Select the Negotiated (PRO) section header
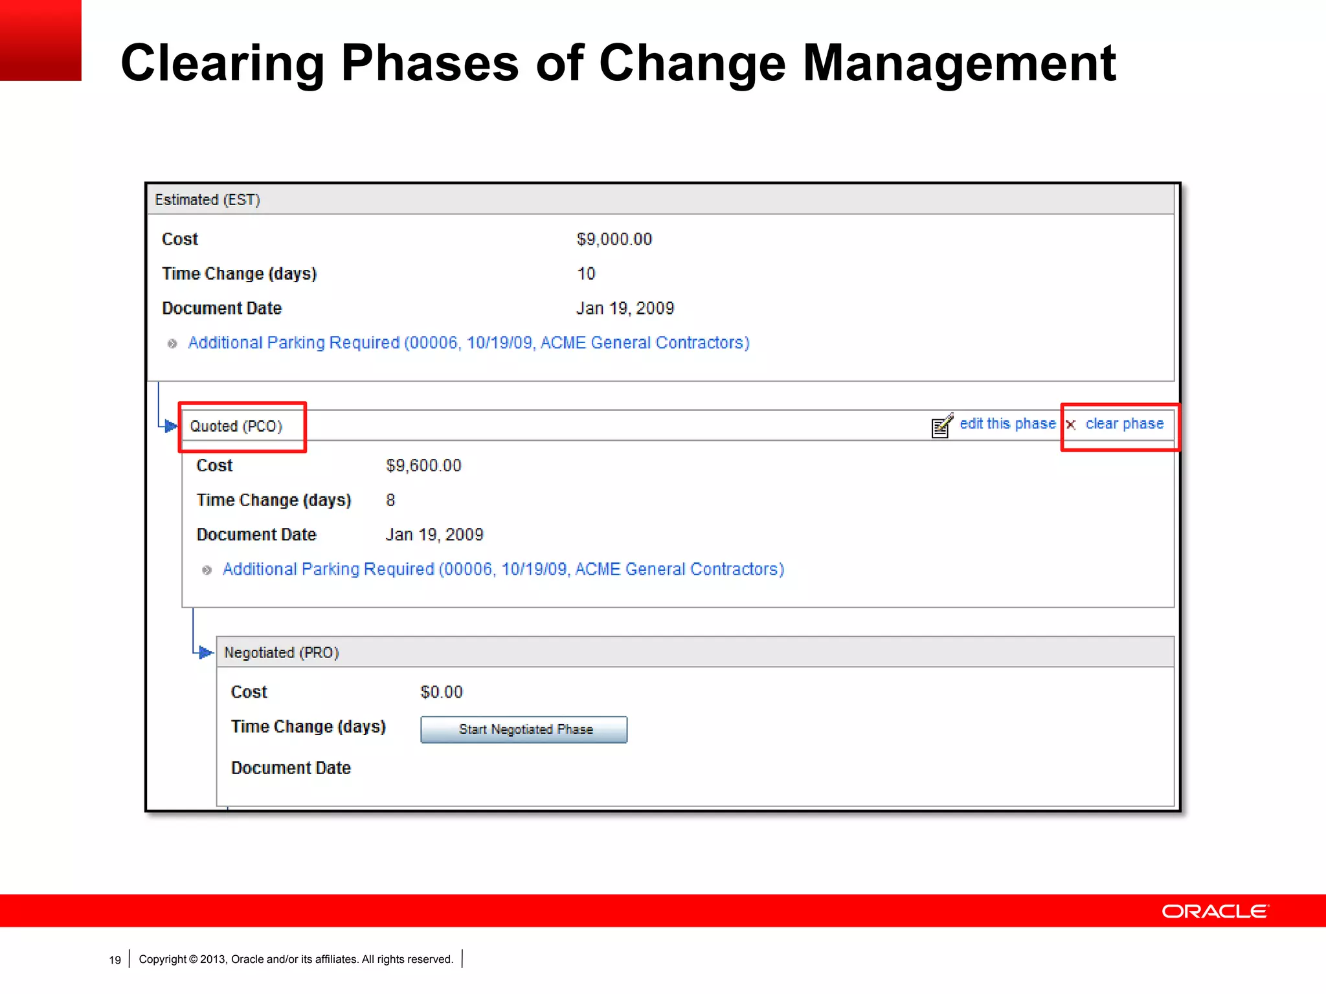 click(695, 652)
